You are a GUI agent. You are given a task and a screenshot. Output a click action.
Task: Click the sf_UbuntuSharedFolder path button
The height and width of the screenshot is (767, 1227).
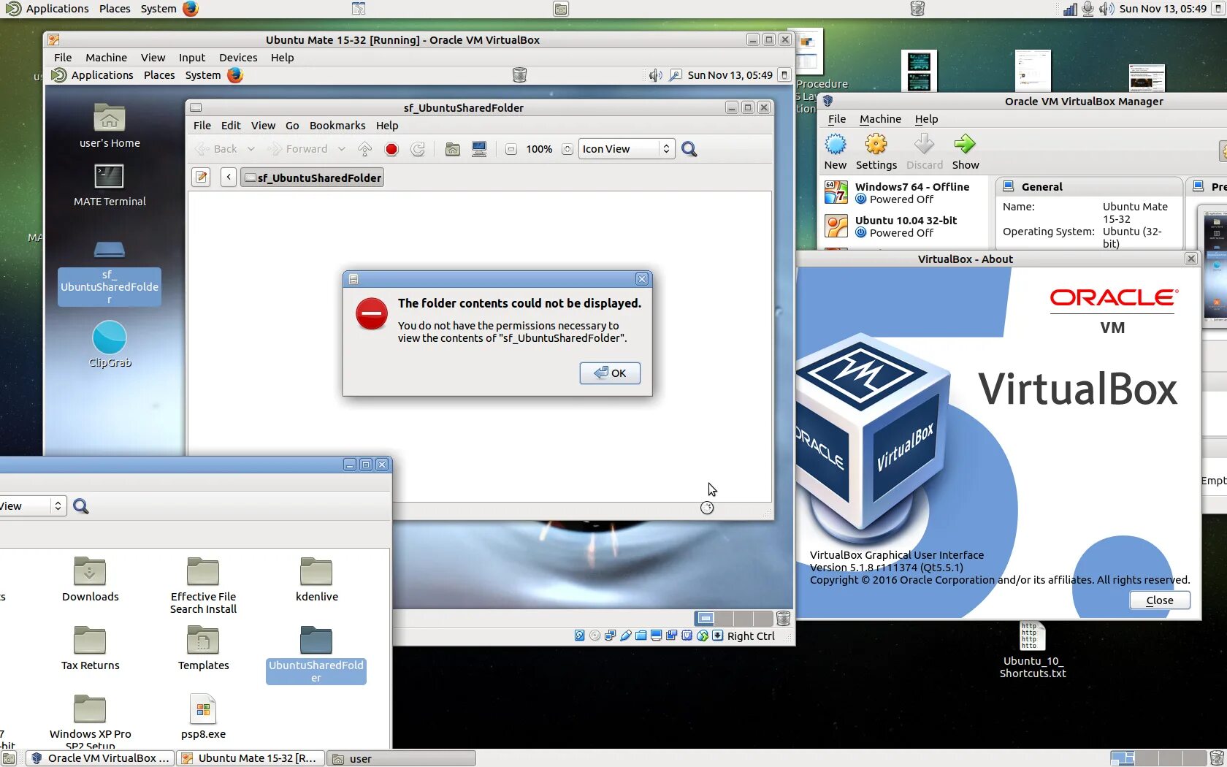(x=313, y=177)
